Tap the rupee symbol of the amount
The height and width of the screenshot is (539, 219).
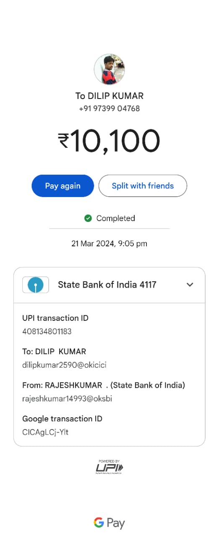click(x=64, y=141)
